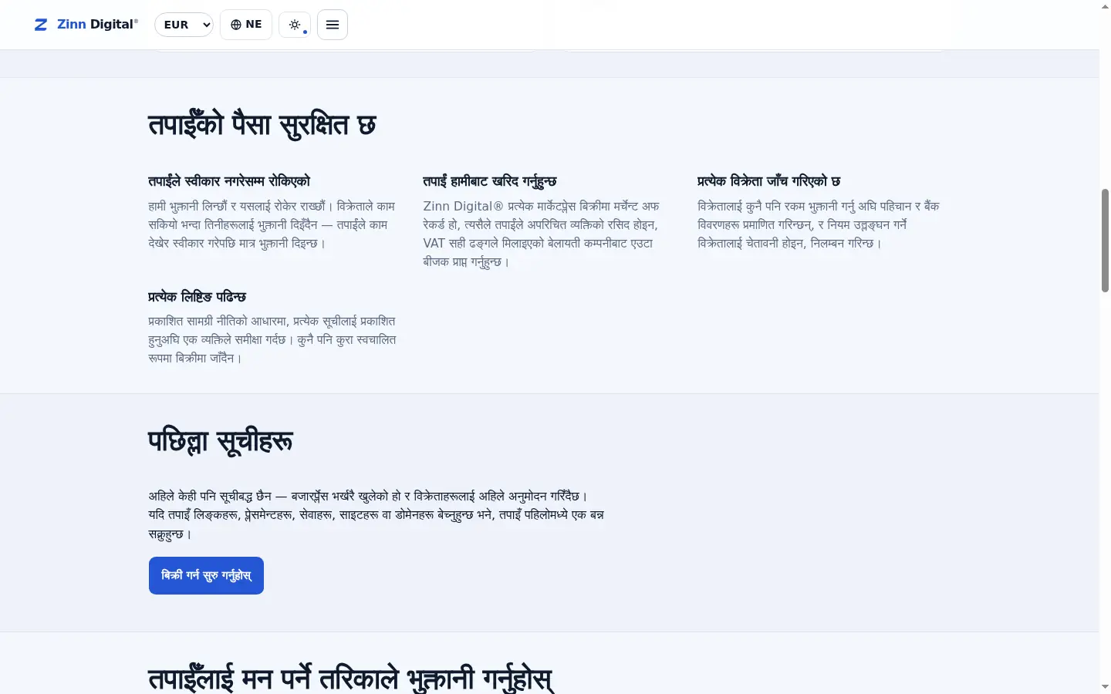Click the vertical page scrollbar thumb
1111x694 pixels.
coord(1105,240)
